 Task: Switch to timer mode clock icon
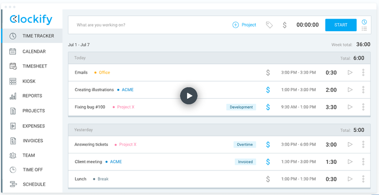pos(364,22)
